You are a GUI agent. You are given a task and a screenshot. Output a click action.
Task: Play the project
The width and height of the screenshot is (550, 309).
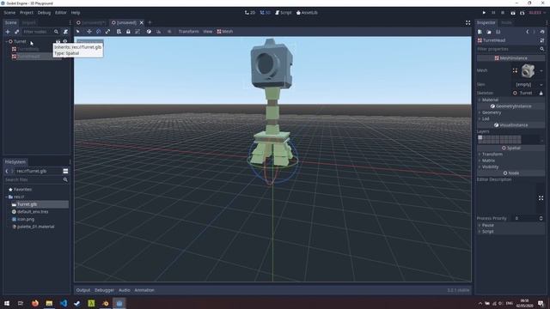[484, 13]
